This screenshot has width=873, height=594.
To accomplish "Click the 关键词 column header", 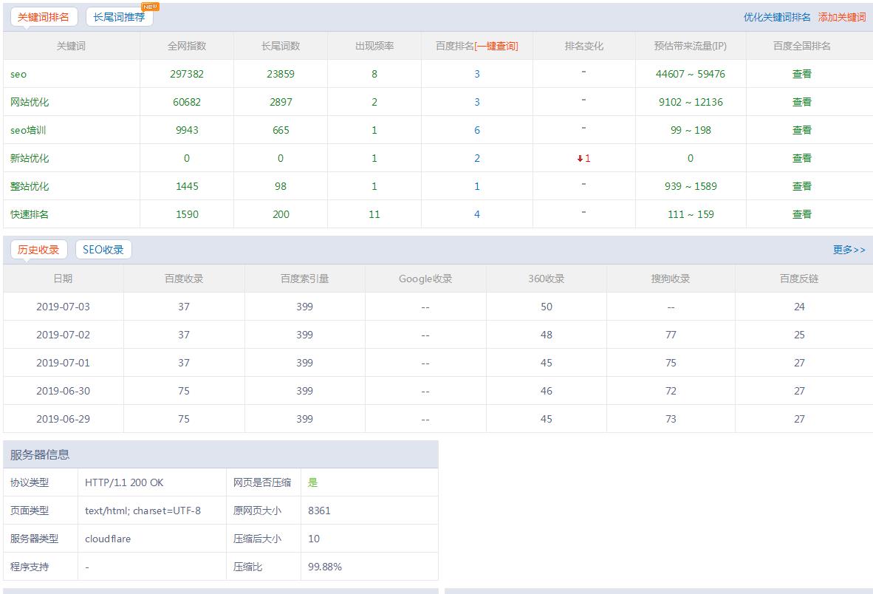I will click(x=71, y=47).
